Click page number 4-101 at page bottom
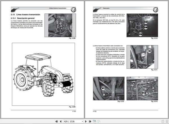 click(74, 111)
